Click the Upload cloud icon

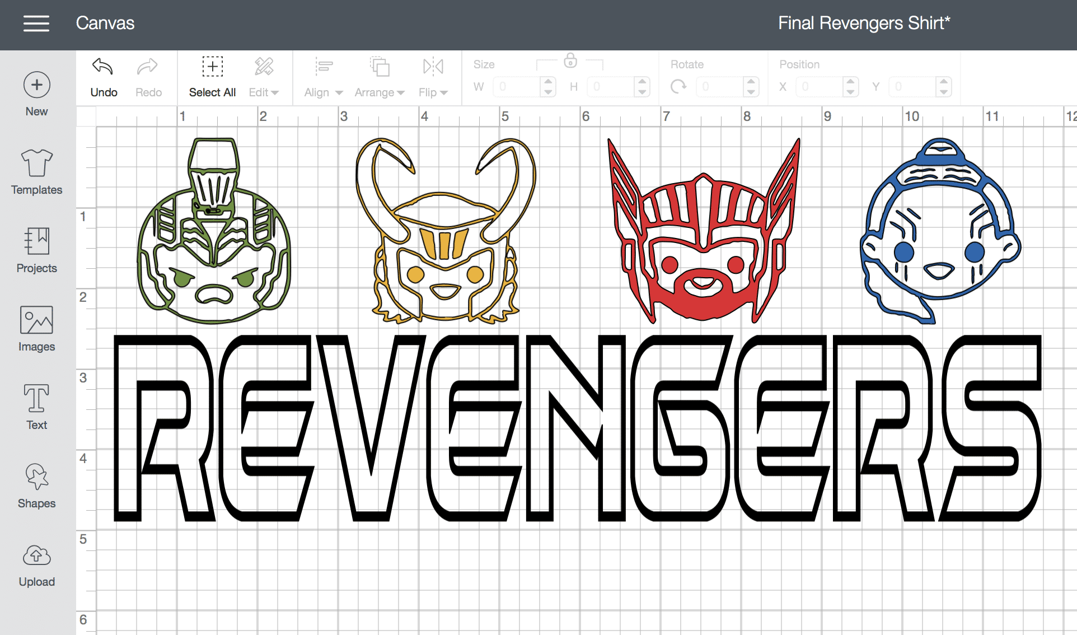pyautogui.click(x=37, y=555)
